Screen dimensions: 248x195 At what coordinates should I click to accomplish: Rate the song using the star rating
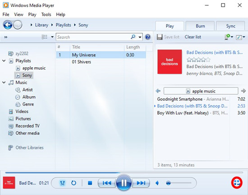tap(198, 60)
